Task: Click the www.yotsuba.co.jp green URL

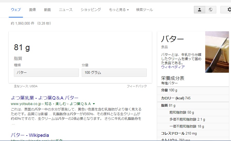Action: 26,104
